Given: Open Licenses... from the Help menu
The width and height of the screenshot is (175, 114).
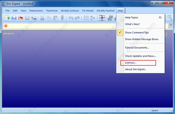Looking at the screenshot, I should (141, 63).
